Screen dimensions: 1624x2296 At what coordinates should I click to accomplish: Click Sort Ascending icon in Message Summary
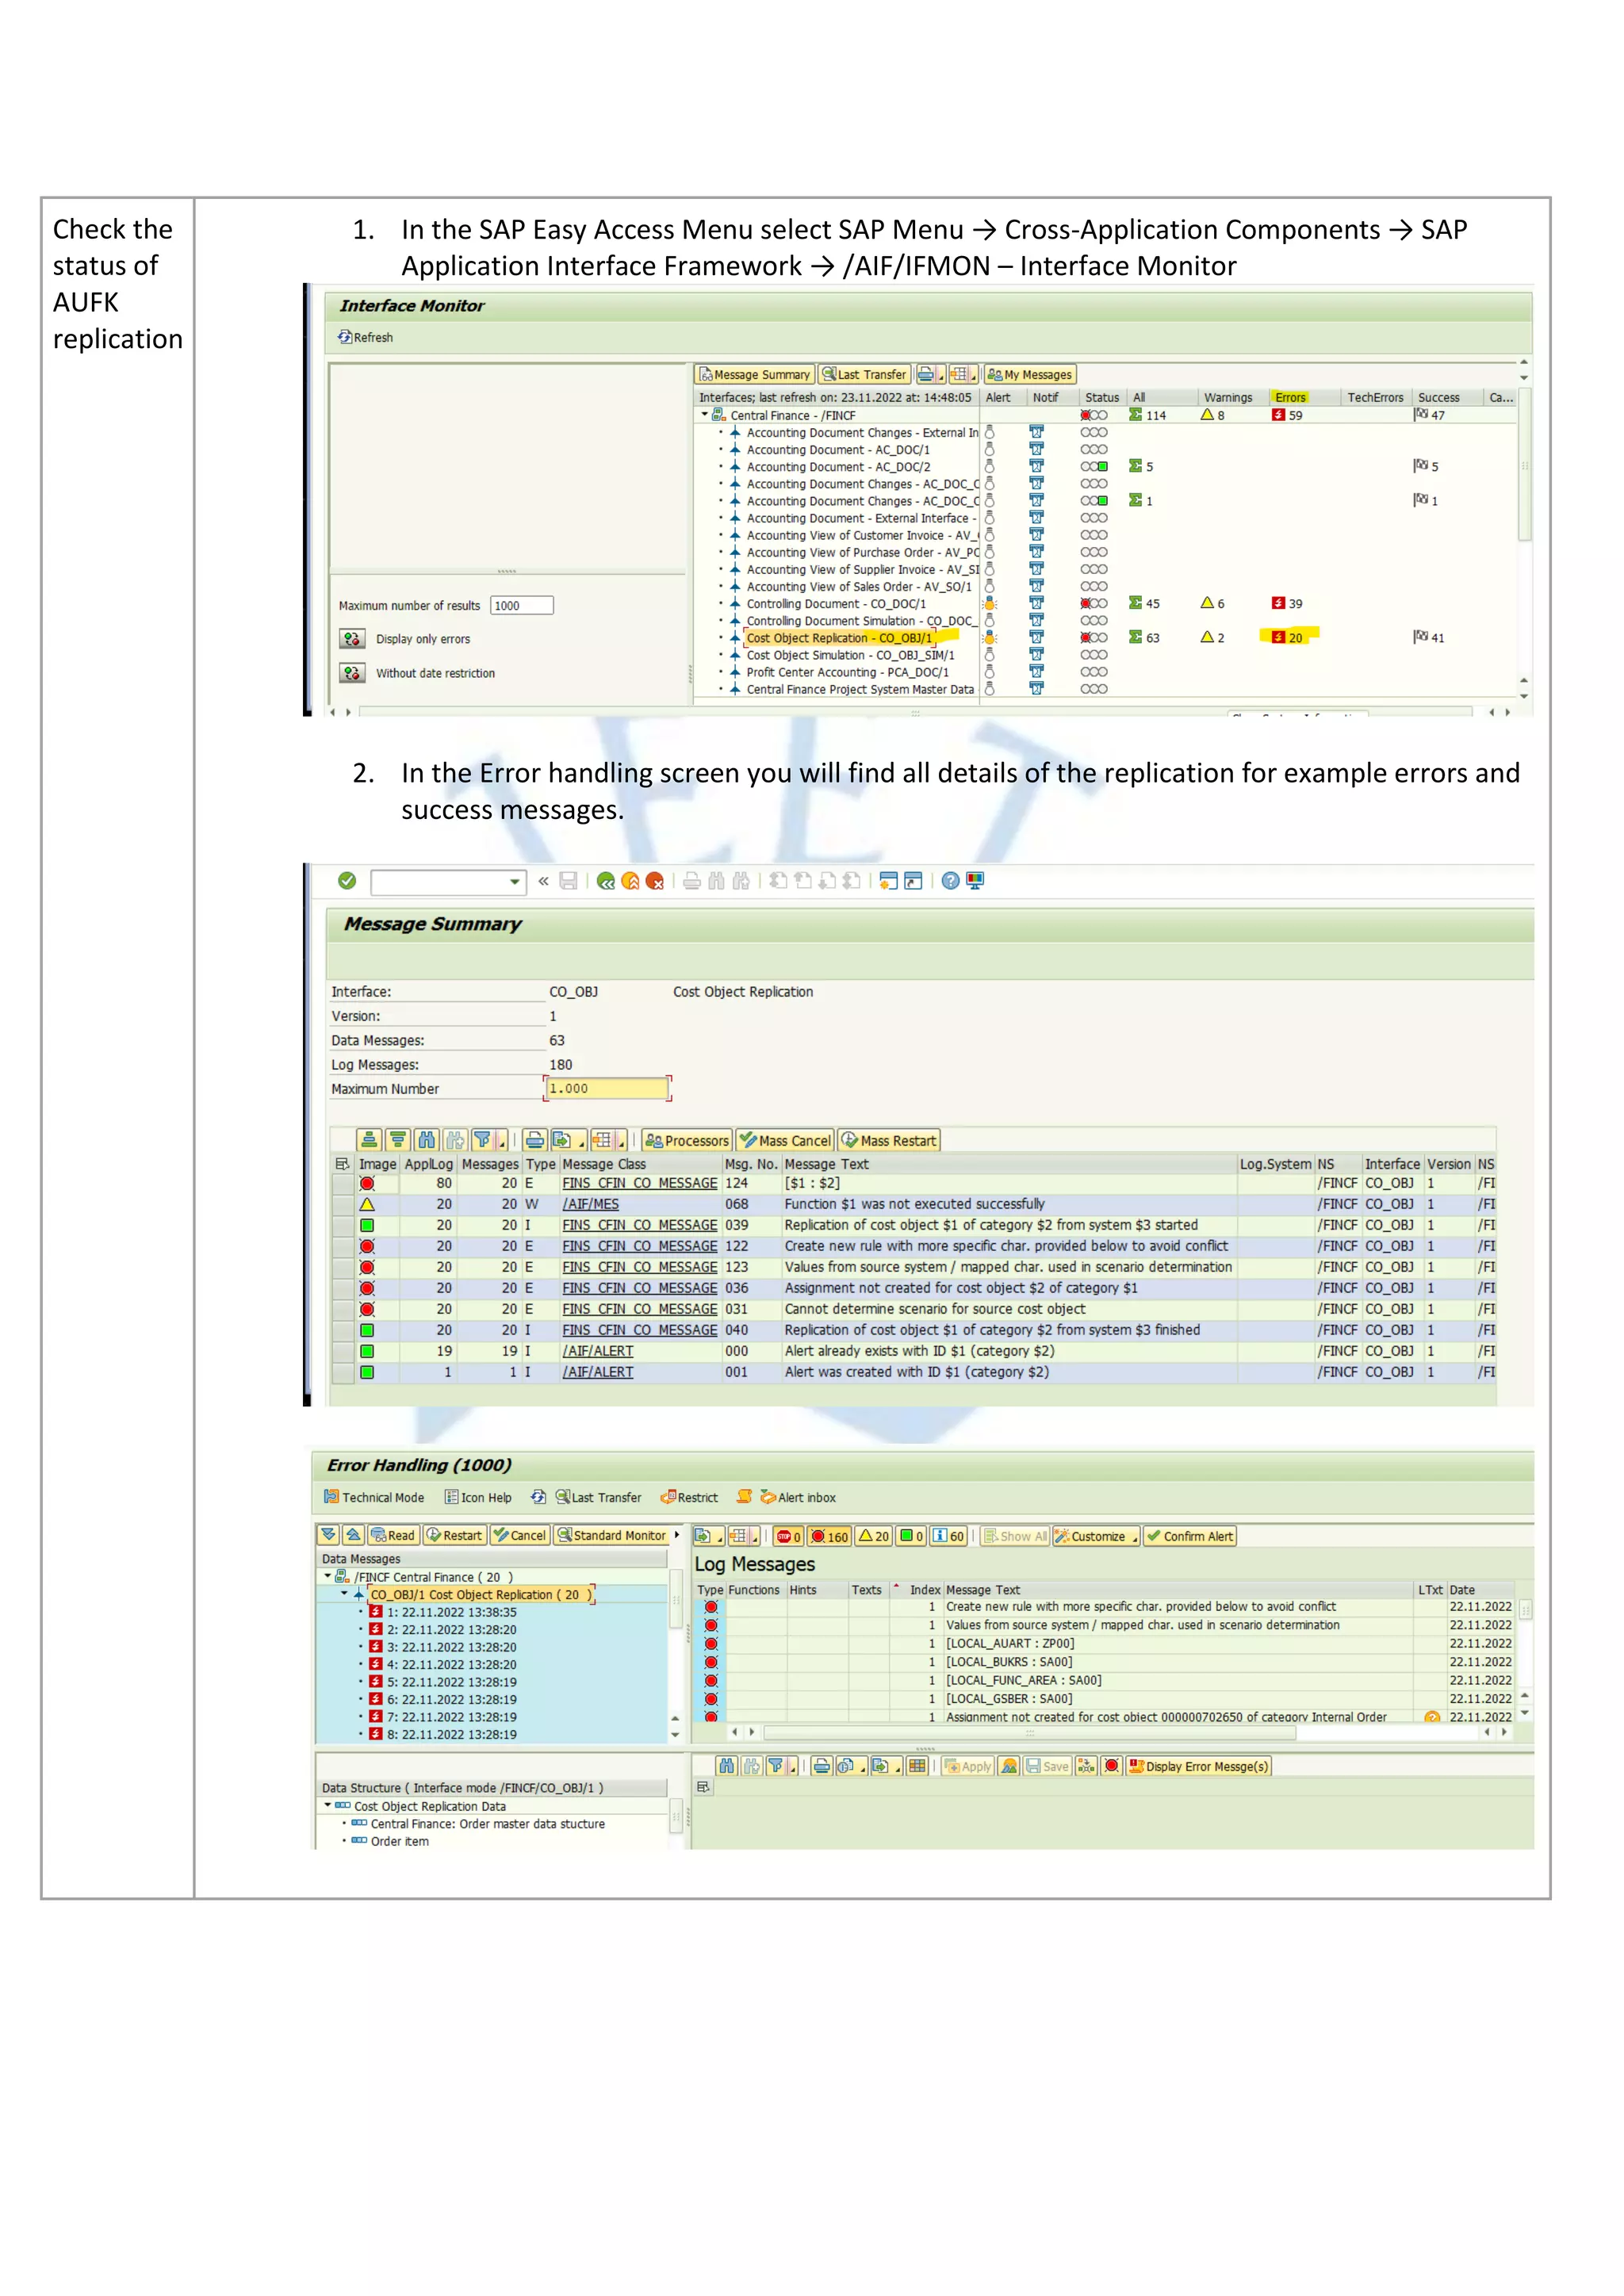click(x=369, y=1141)
